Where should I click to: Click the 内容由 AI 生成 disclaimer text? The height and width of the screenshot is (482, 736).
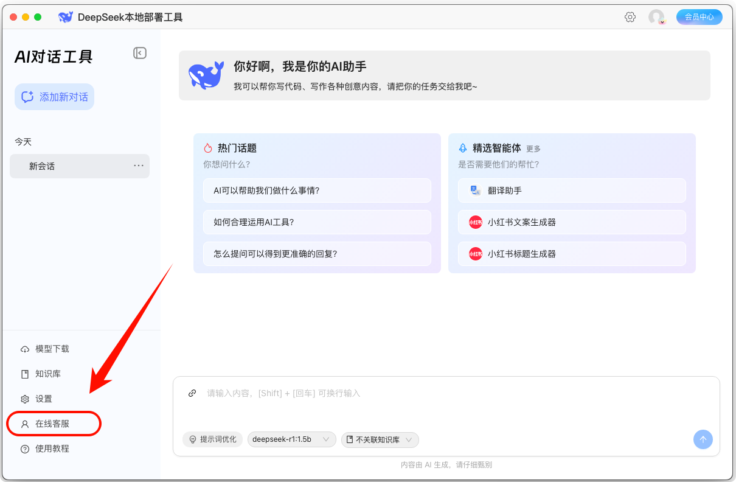tap(446, 464)
